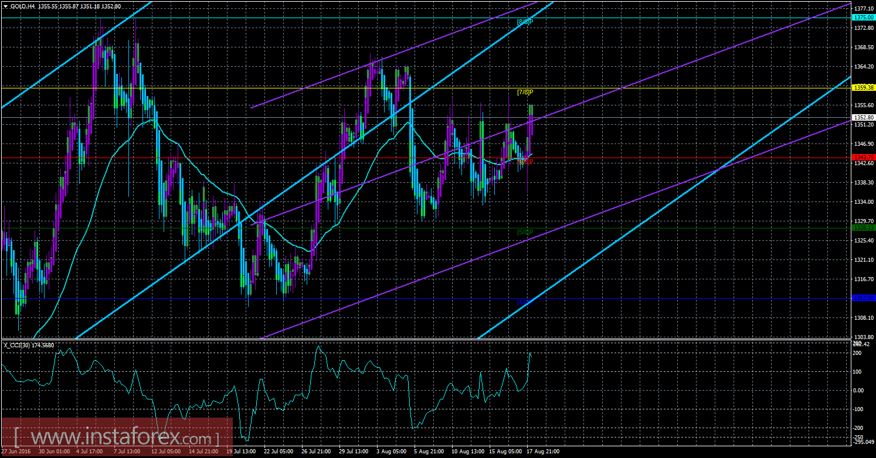
Task: Click the 1338.30 price scale value
Action: coord(864,183)
